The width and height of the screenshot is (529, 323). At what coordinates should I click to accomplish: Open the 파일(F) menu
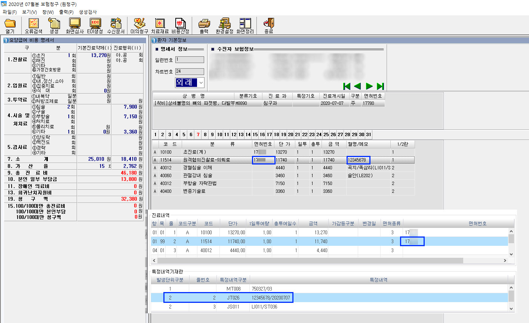pos(9,12)
